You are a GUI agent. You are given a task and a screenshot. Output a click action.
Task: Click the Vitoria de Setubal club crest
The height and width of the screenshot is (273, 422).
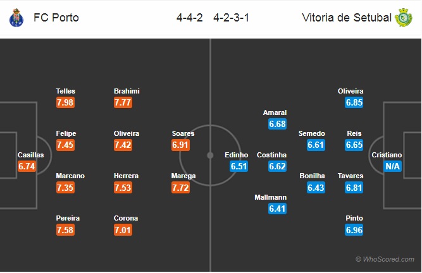click(404, 18)
